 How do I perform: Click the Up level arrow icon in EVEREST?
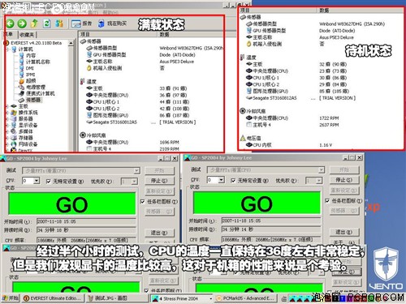pyautogui.click(x=34, y=24)
